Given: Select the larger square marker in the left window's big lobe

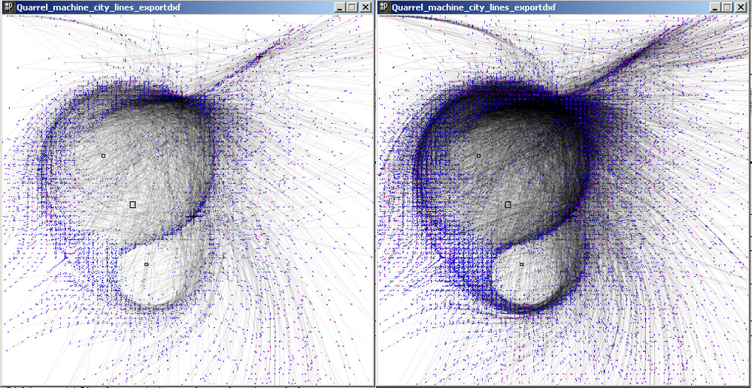Looking at the screenshot, I should pyautogui.click(x=133, y=204).
